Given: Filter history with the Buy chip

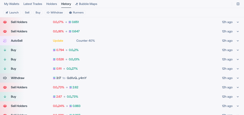Looking at the screenshot, I should 38,13.
